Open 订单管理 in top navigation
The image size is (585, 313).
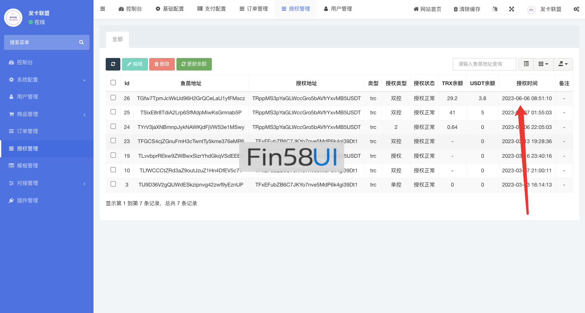(254, 9)
